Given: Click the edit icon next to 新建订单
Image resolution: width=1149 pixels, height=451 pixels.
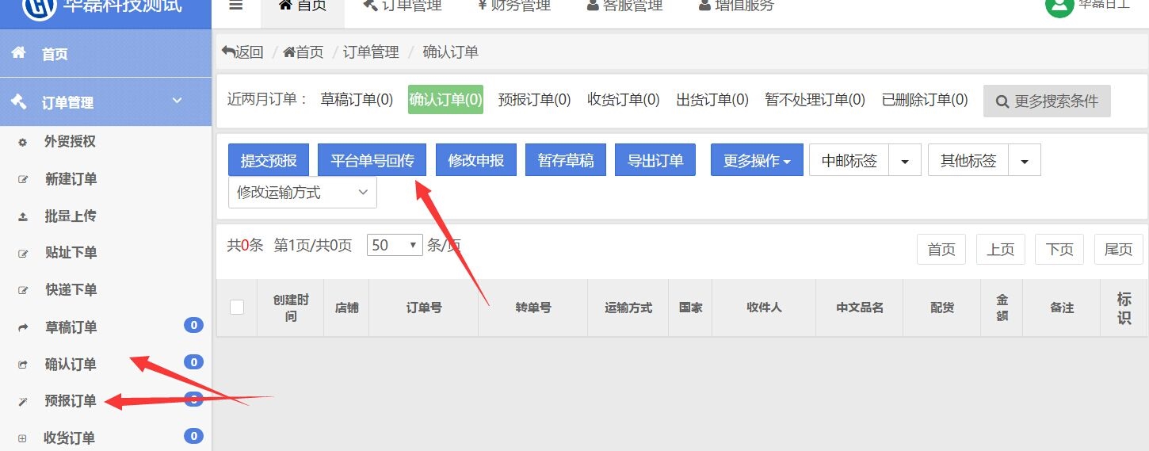Looking at the screenshot, I should (x=23, y=180).
